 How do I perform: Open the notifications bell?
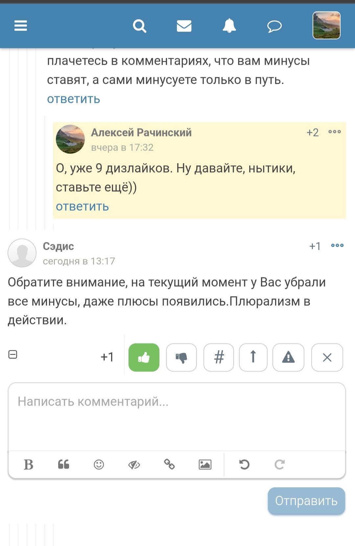pyautogui.click(x=229, y=26)
